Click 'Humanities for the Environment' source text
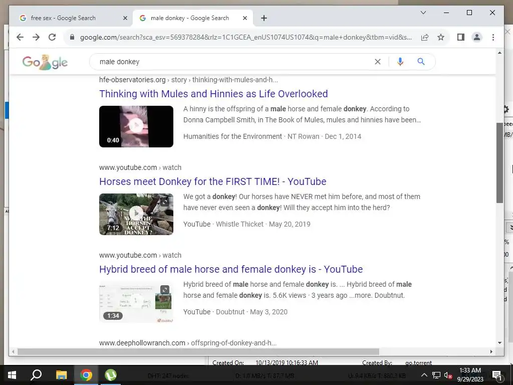Image resolution: width=513 pixels, height=385 pixels. pos(232,136)
